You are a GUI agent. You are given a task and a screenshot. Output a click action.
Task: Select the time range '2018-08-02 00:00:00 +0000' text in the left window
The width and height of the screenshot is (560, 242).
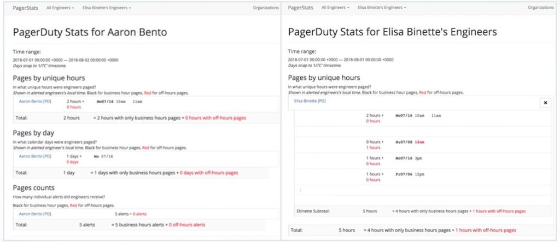pos(94,60)
